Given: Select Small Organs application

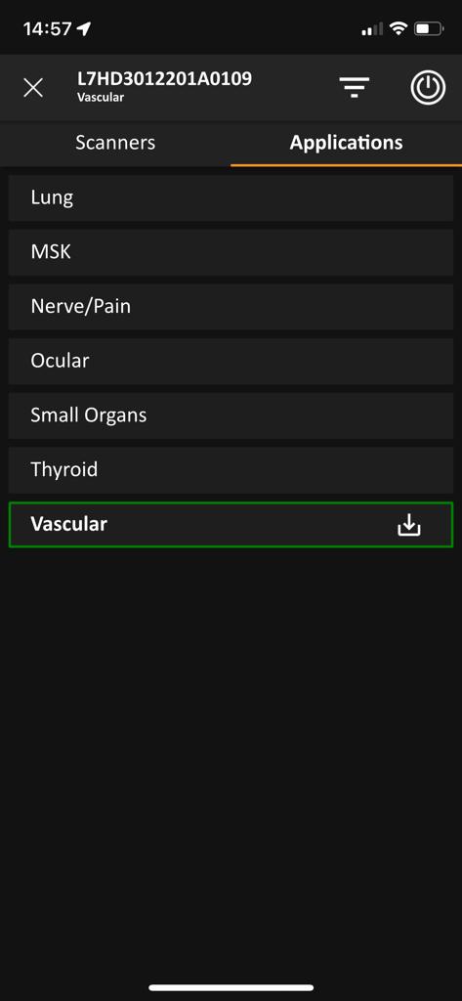Looking at the screenshot, I should [x=231, y=415].
